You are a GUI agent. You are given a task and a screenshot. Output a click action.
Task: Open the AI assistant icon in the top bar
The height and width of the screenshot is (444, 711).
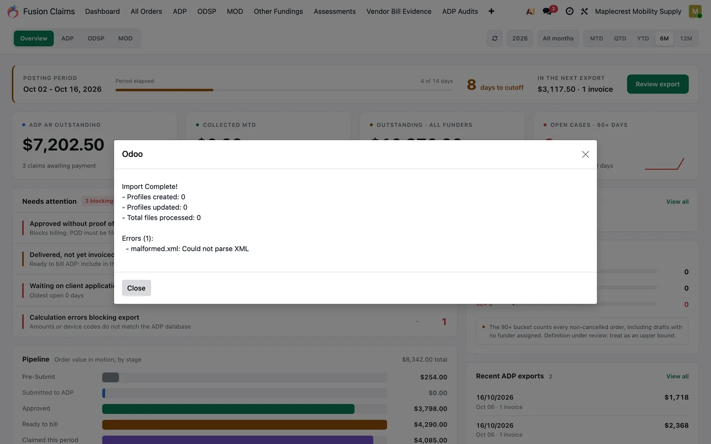[x=530, y=11]
